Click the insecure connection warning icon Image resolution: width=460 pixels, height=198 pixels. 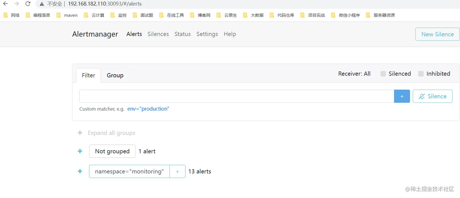point(42,4)
